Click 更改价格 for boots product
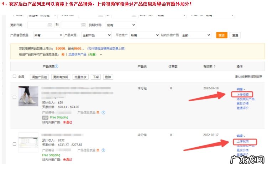This screenshot has width=278, height=170. pos(242,103)
